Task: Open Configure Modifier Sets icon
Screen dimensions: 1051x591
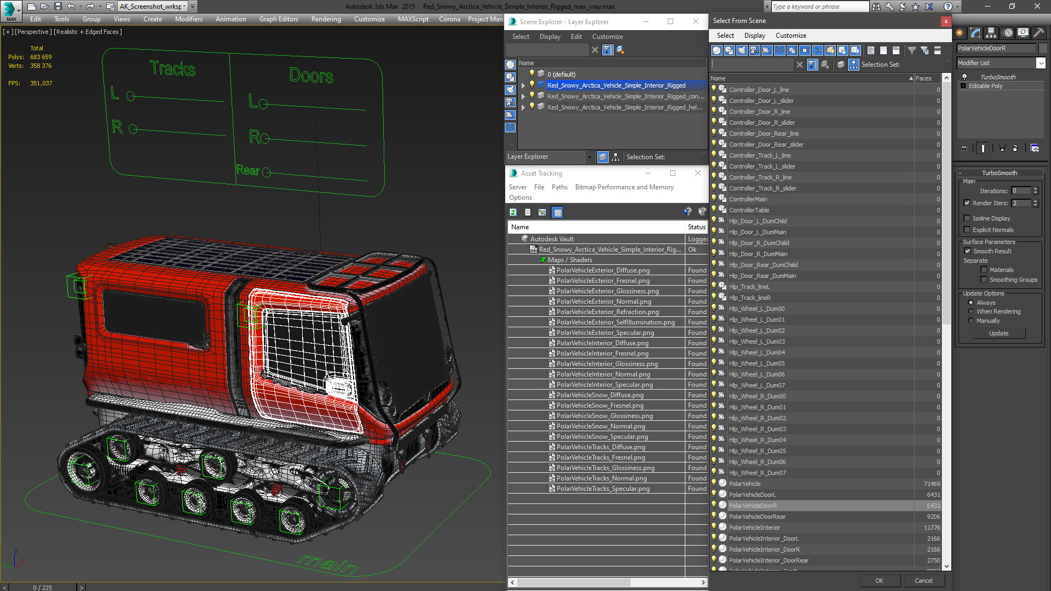Action: 1035,148
